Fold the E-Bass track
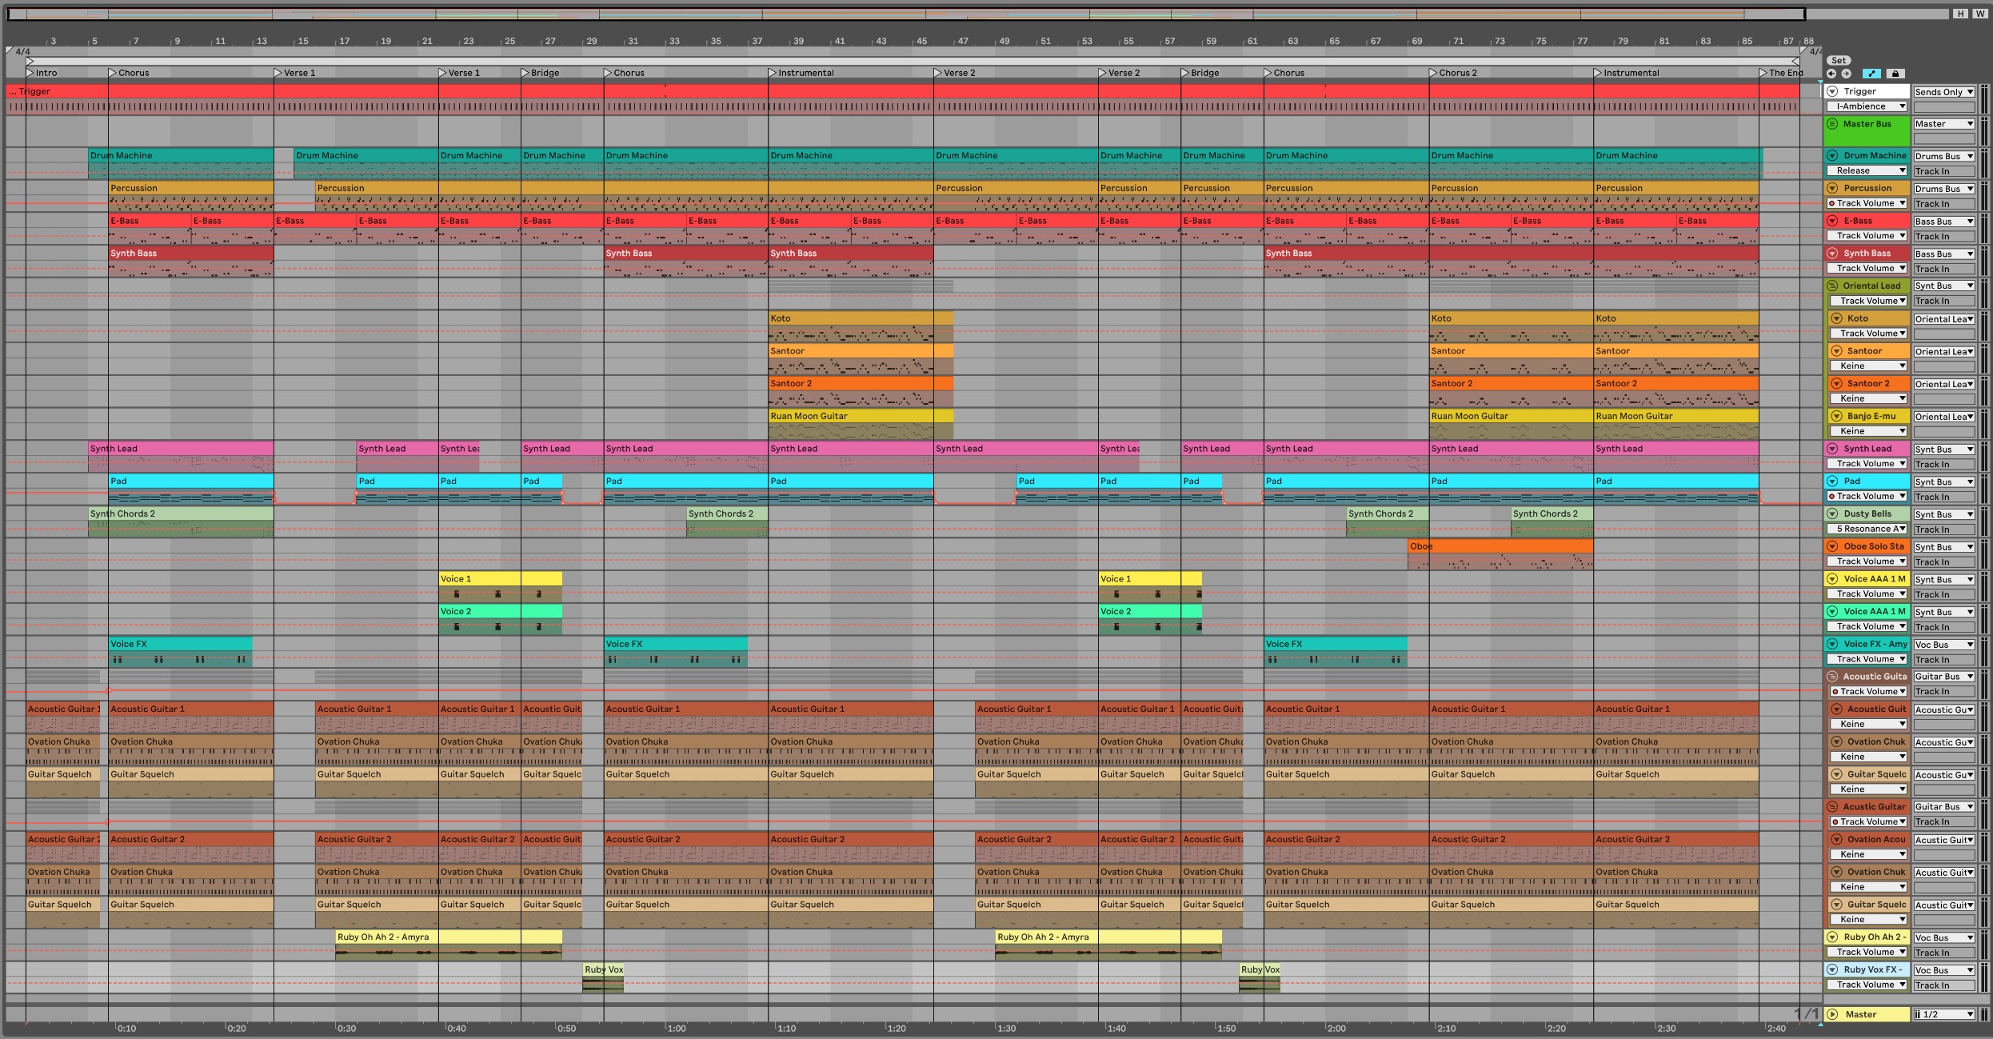 tap(1832, 222)
